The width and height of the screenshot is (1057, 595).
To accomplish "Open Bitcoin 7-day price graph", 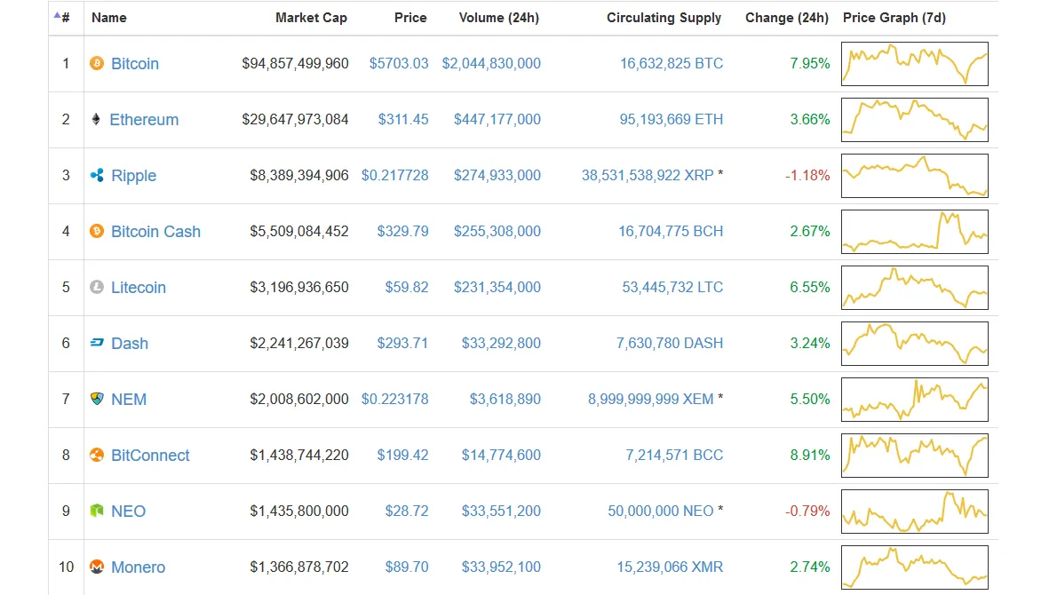I will pyautogui.click(x=915, y=63).
